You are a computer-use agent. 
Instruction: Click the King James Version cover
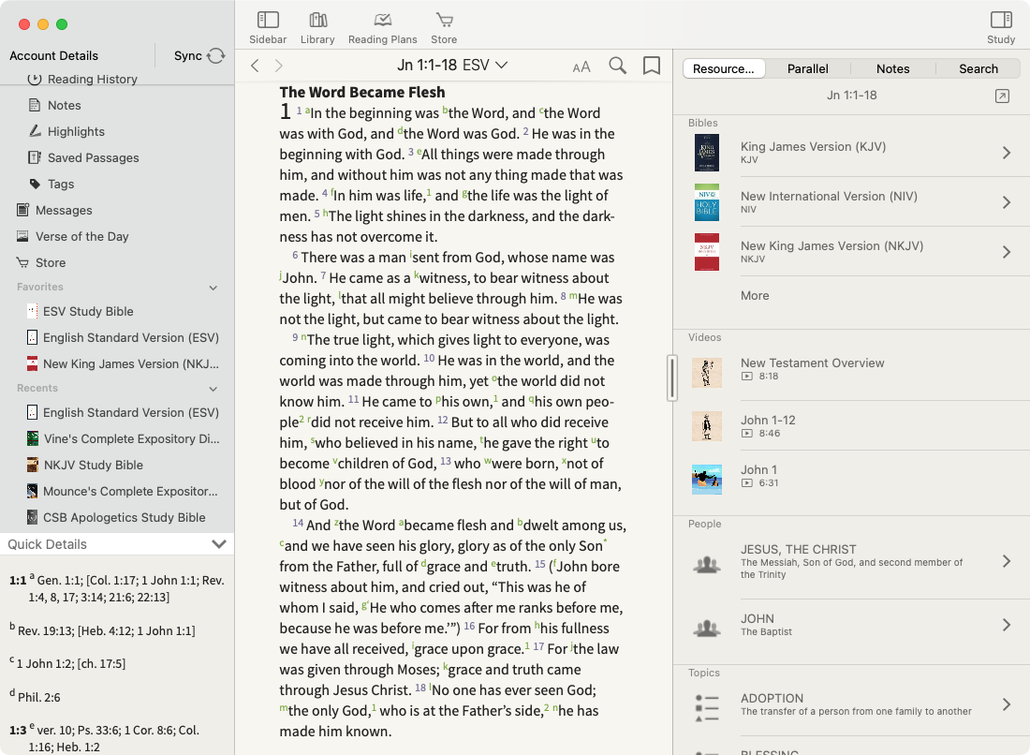pyautogui.click(x=707, y=153)
